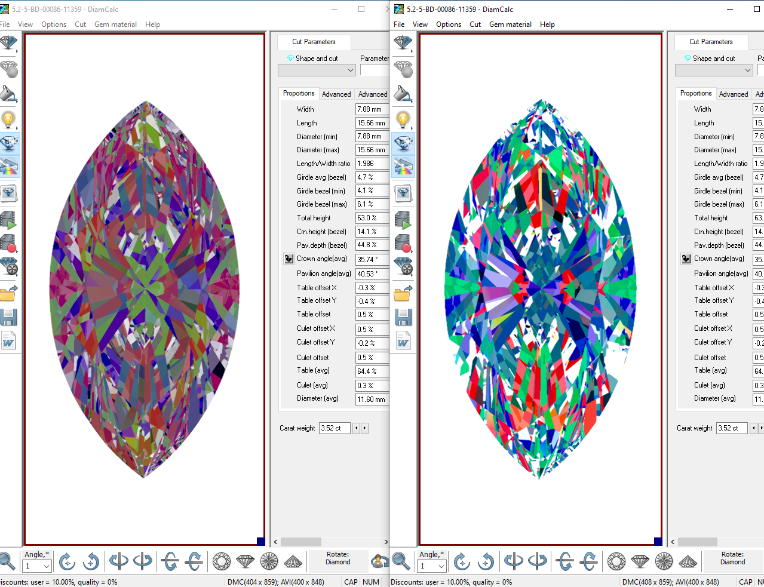Click the top view round diamond icon, right window
The image size is (764, 587).
[x=616, y=561]
